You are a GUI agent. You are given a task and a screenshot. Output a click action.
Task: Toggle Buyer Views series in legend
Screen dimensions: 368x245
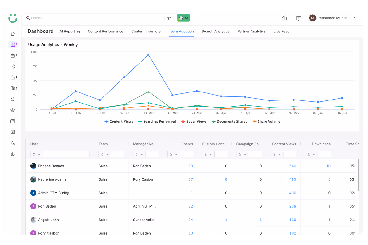[194, 122]
